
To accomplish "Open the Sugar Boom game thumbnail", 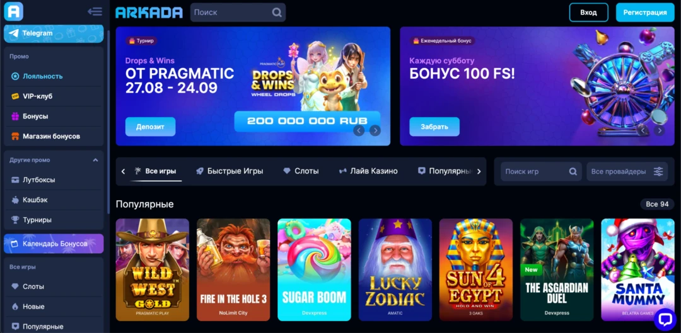I will pos(314,269).
